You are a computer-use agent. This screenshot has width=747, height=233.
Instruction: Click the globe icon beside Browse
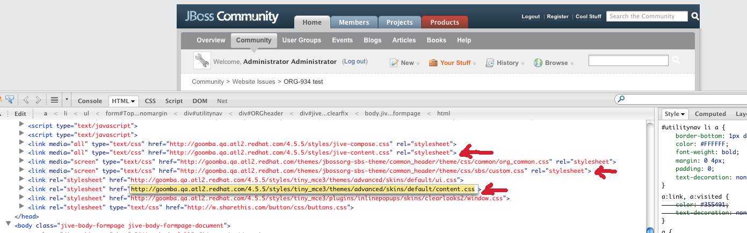point(538,63)
